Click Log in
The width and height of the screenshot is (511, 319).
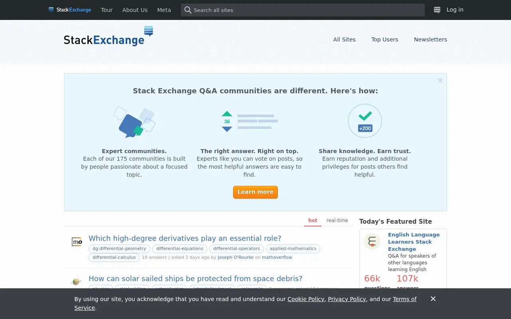click(455, 10)
